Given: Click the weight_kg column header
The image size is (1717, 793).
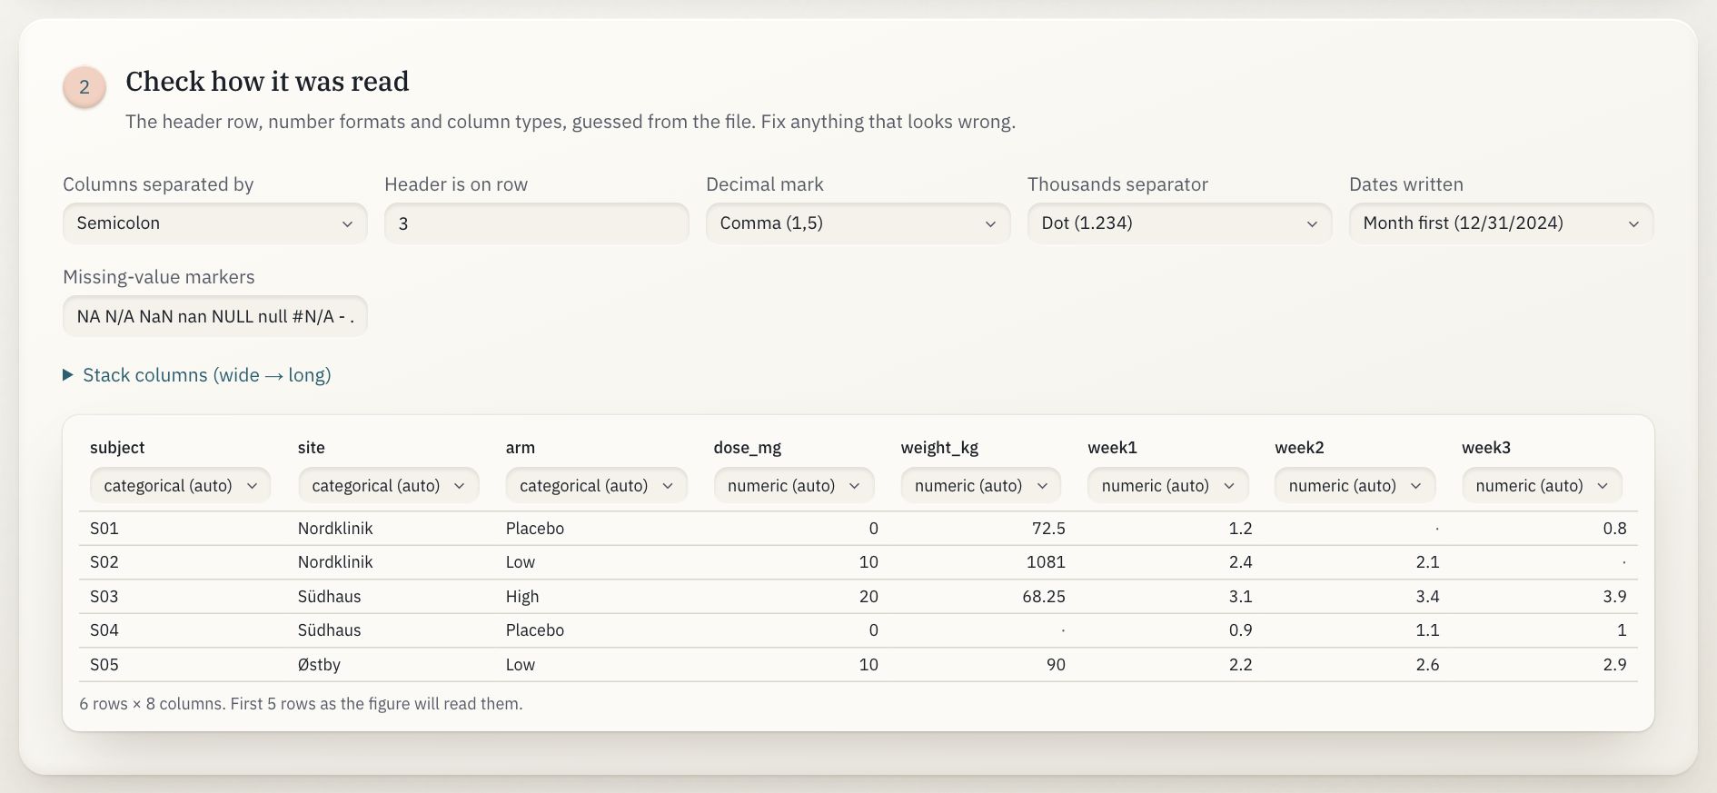Looking at the screenshot, I should pos(939,448).
